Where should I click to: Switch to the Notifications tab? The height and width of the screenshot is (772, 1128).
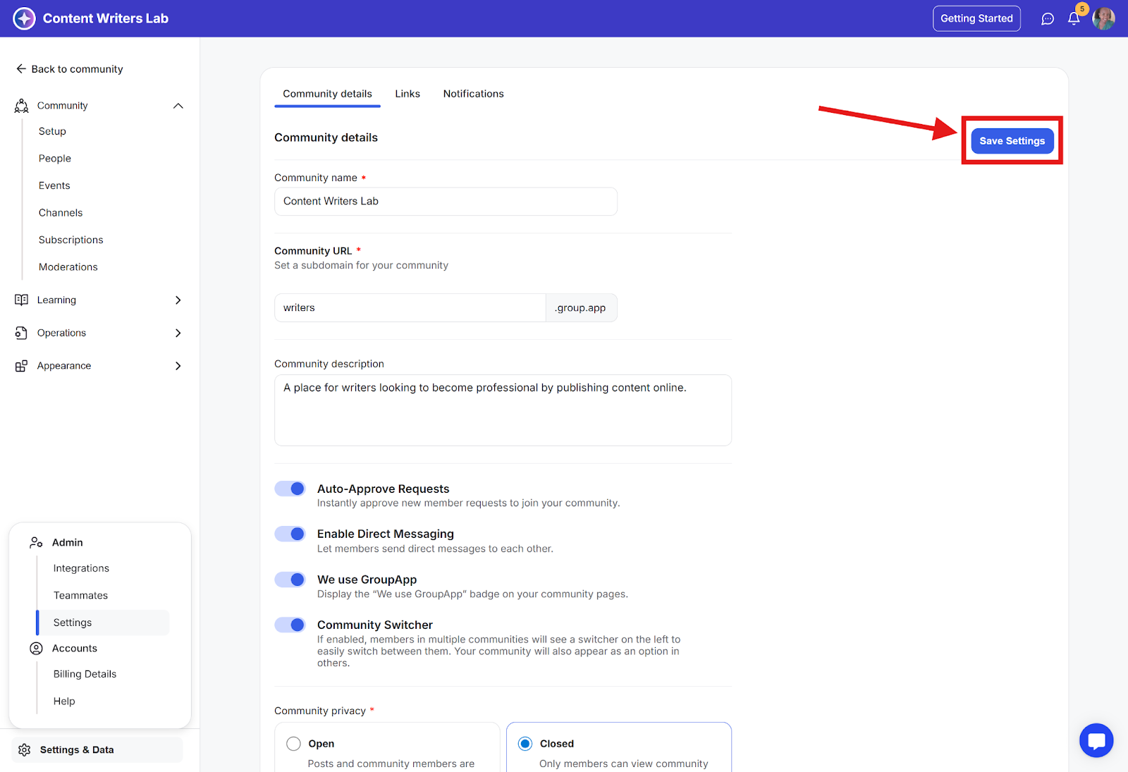click(x=474, y=94)
